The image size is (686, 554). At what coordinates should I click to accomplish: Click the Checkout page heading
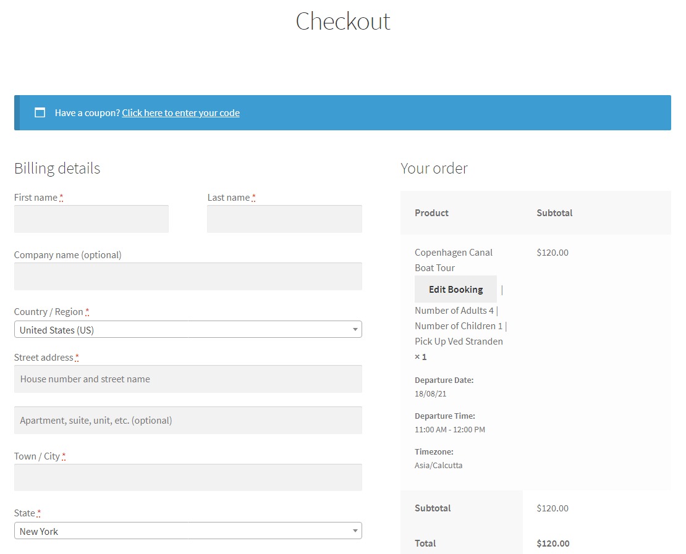pyautogui.click(x=343, y=22)
